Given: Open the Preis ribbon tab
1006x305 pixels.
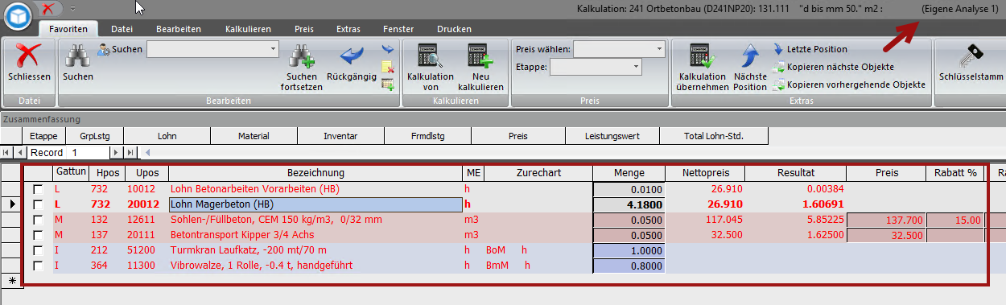Looking at the screenshot, I should click(304, 29).
